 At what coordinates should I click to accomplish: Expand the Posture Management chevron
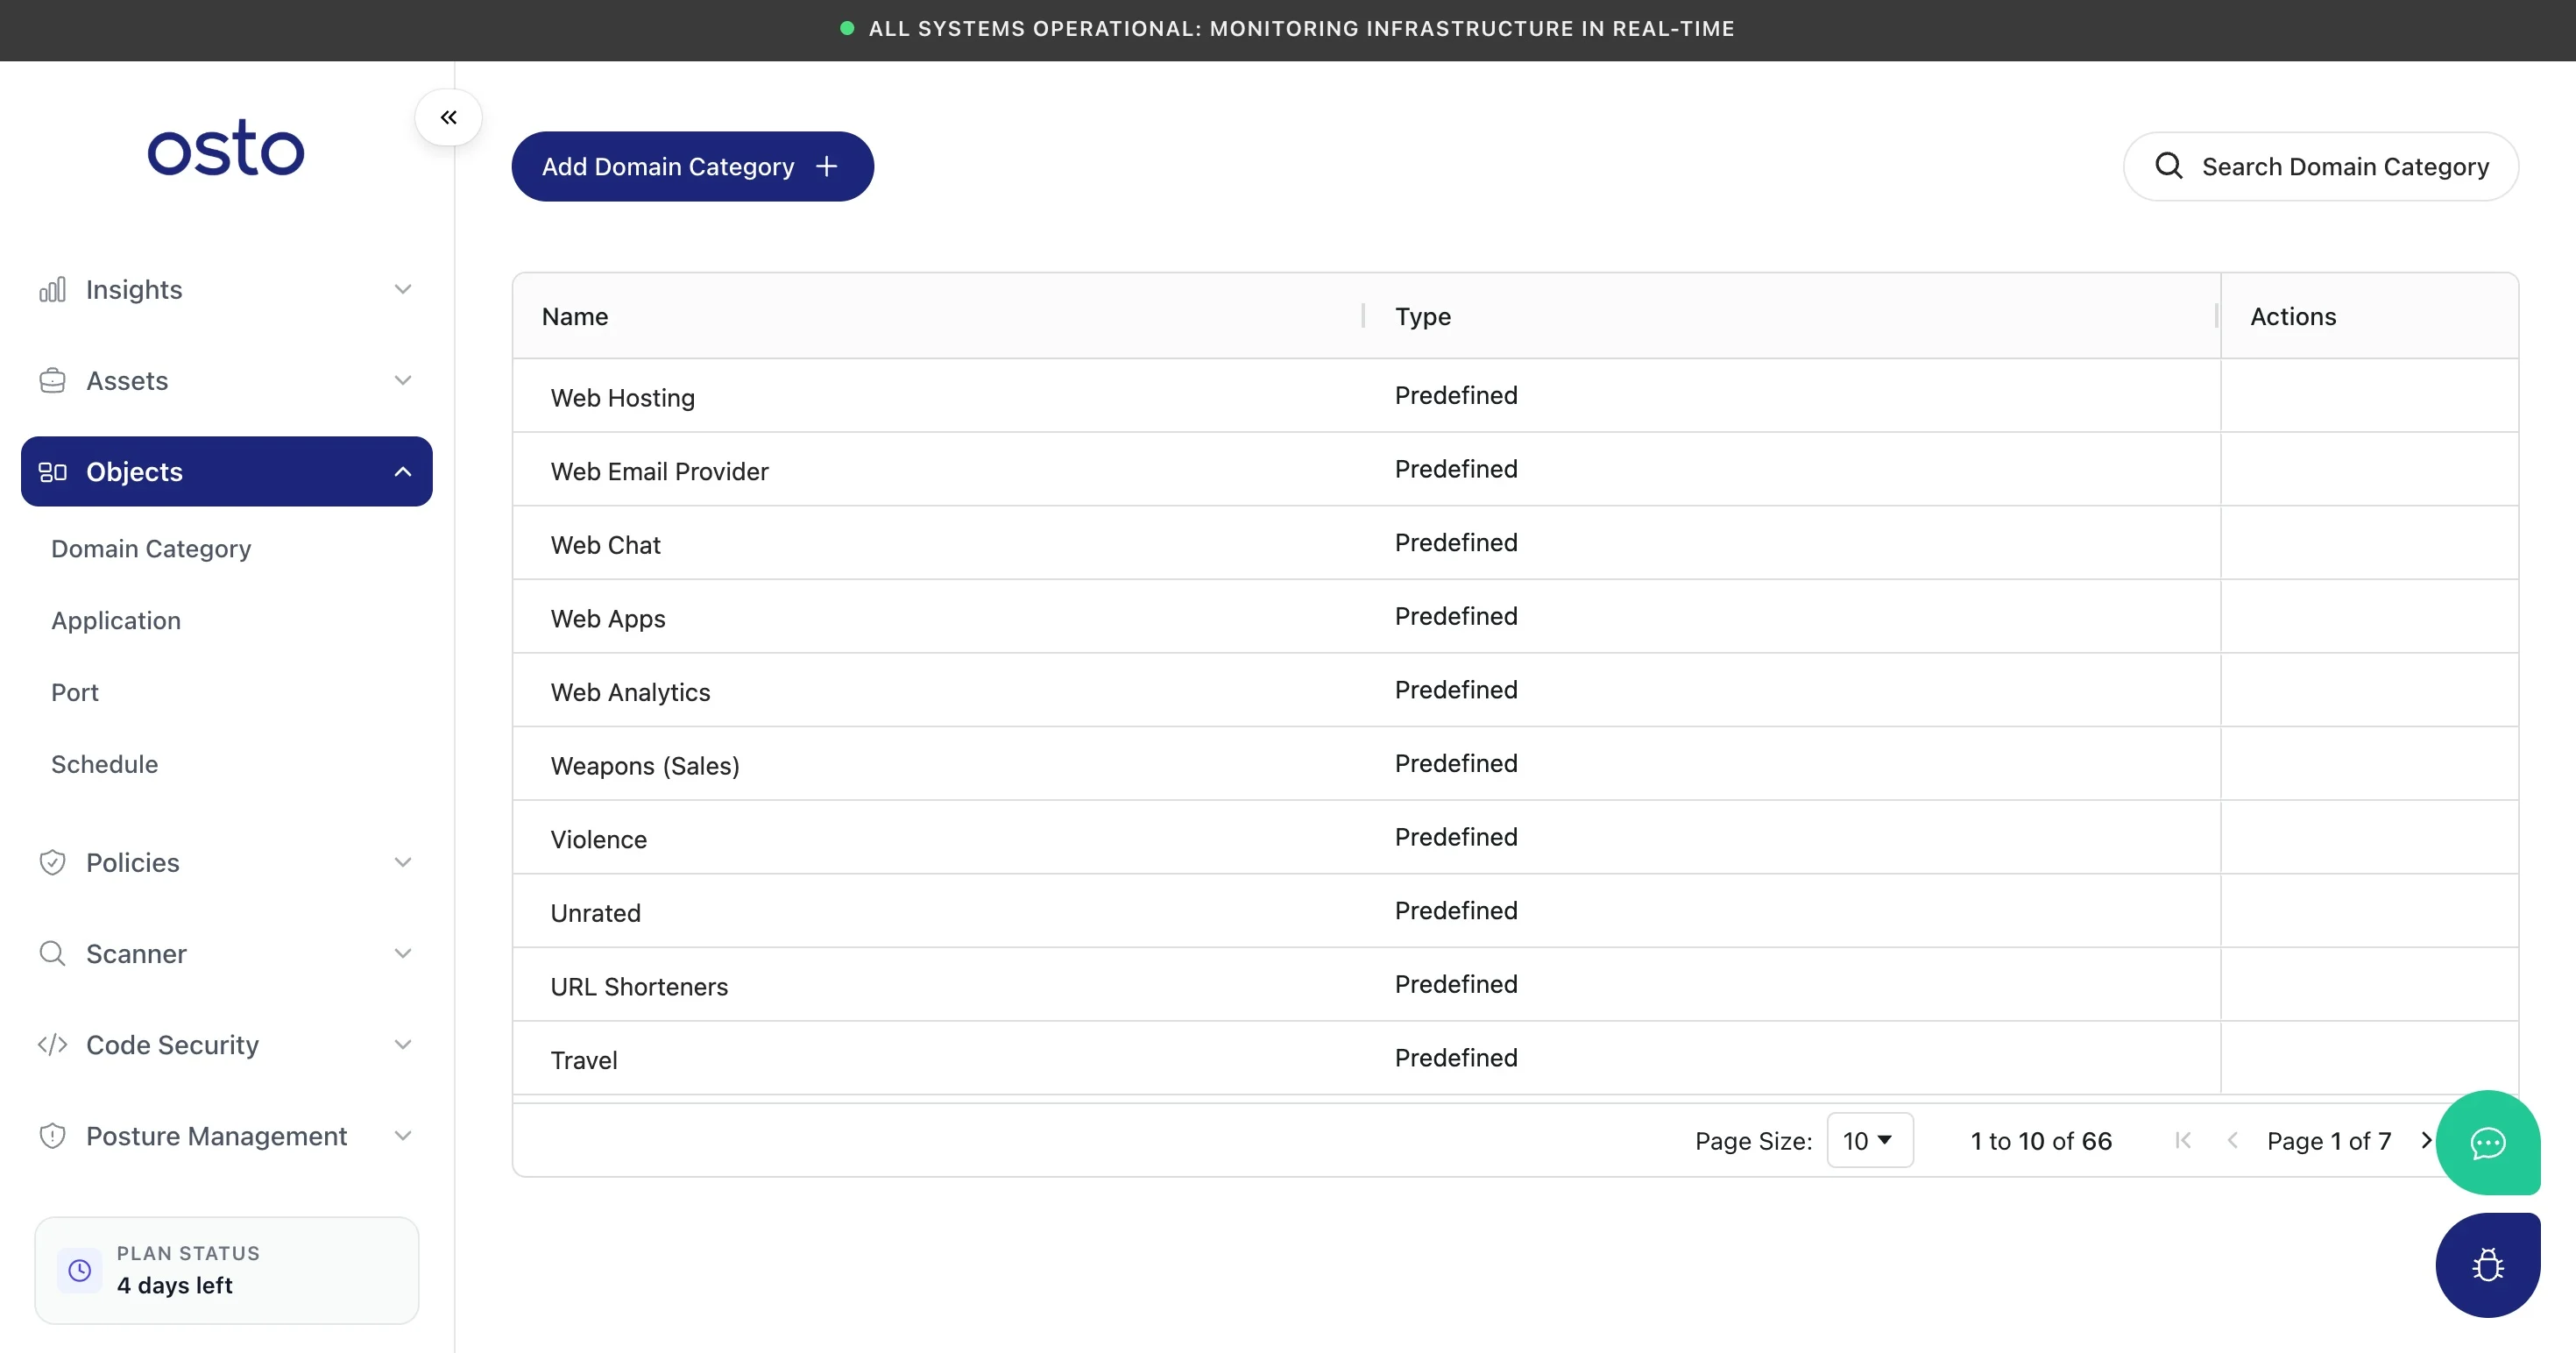click(x=403, y=1135)
